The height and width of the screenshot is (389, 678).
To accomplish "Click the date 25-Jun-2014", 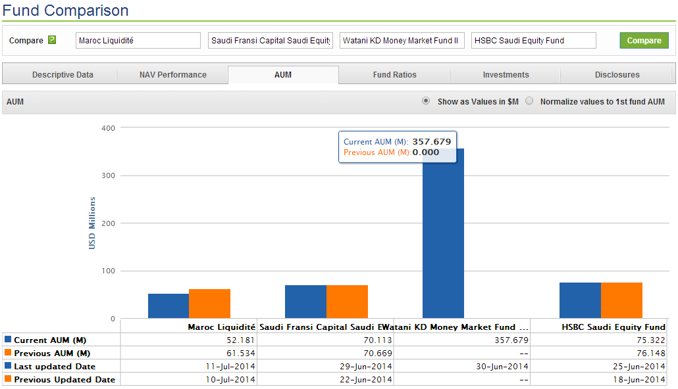I will click(x=639, y=367).
